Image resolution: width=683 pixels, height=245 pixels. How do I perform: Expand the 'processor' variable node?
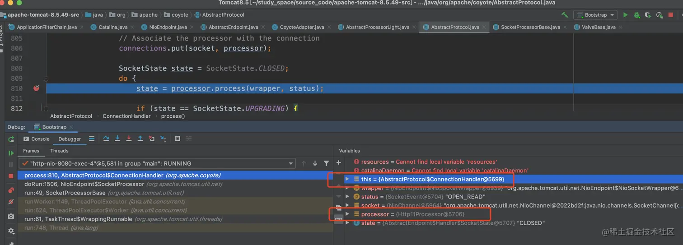click(x=347, y=214)
